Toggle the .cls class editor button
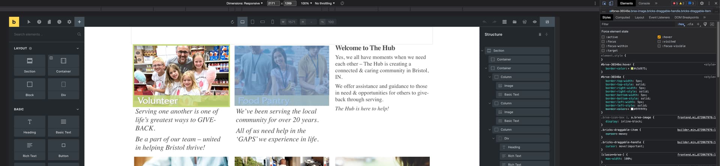This screenshot has height=166, width=720. [690, 24]
